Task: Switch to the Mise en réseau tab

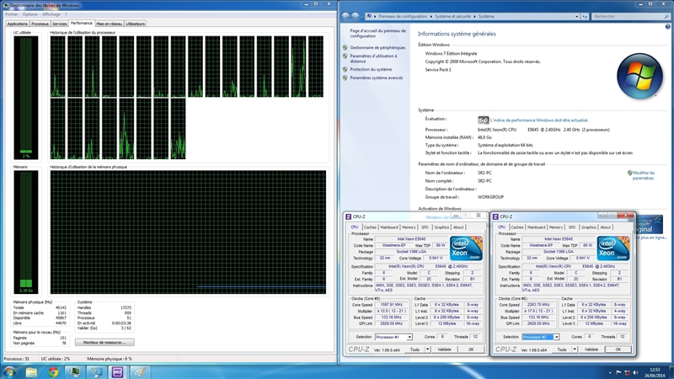Action: pos(109,24)
